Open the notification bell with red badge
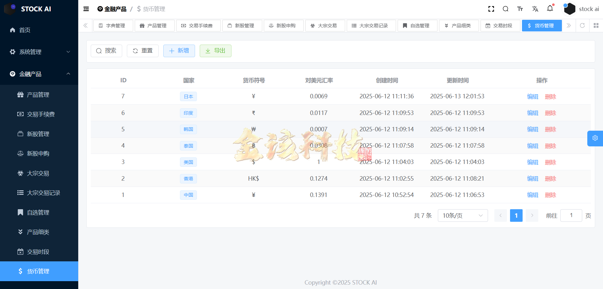 pos(550,9)
